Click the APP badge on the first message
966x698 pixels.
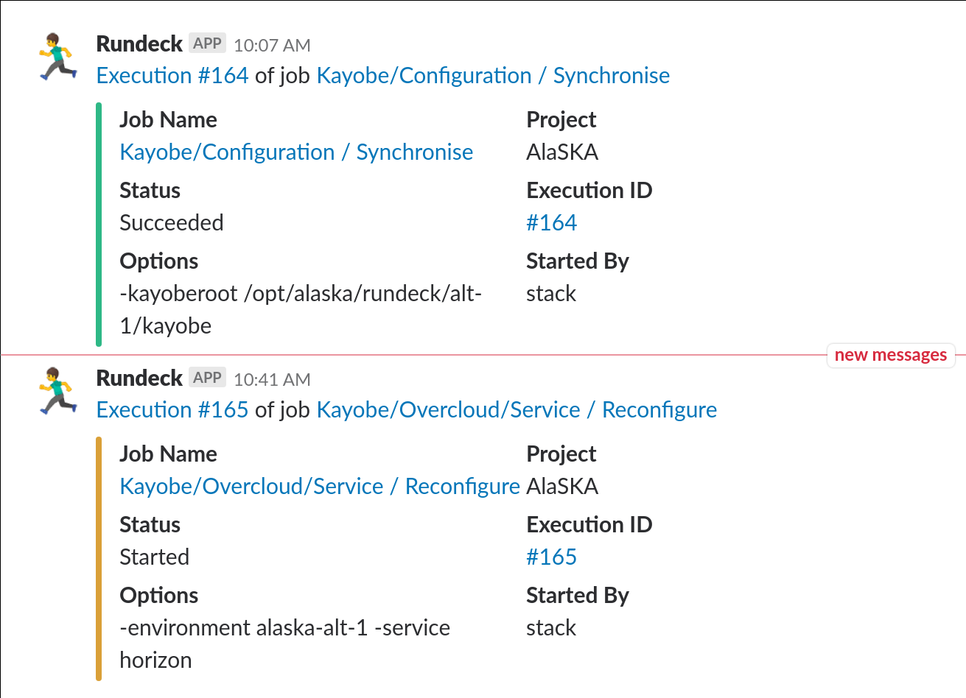tap(207, 43)
